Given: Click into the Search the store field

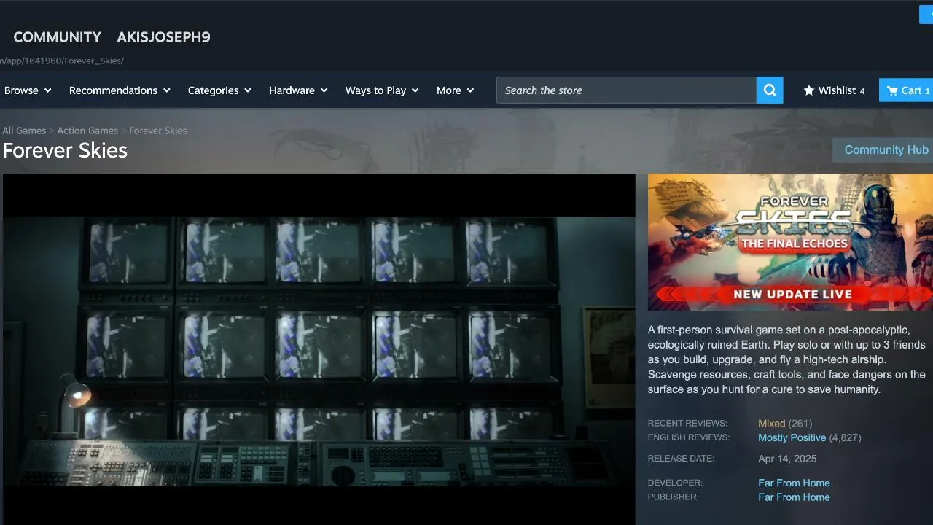Looking at the screenshot, I should coord(626,90).
